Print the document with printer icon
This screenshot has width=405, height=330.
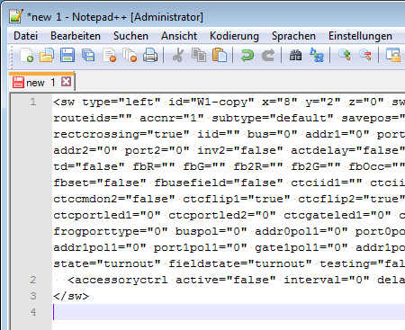(x=150, y=55)
